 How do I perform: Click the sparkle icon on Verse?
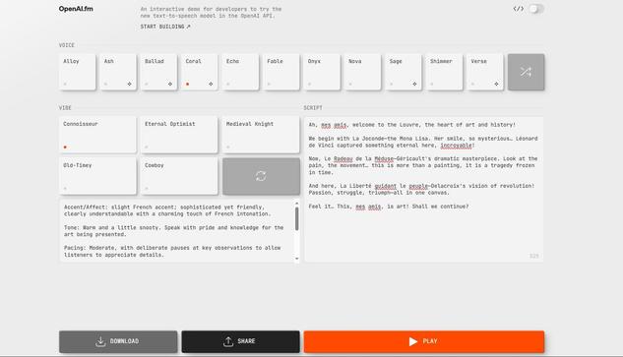pyautogui.click(x=496, y=84)
